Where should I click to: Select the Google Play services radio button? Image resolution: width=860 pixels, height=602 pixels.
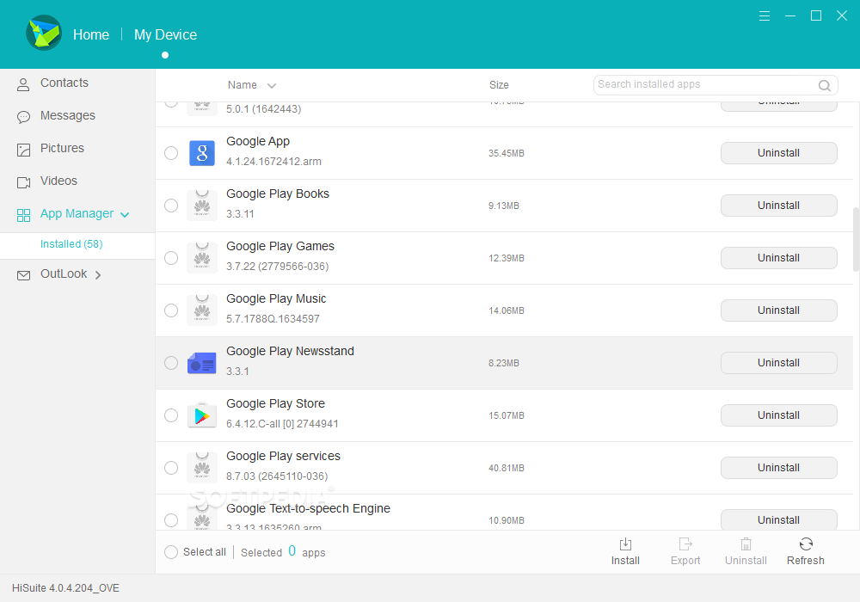tap(171, 468)
